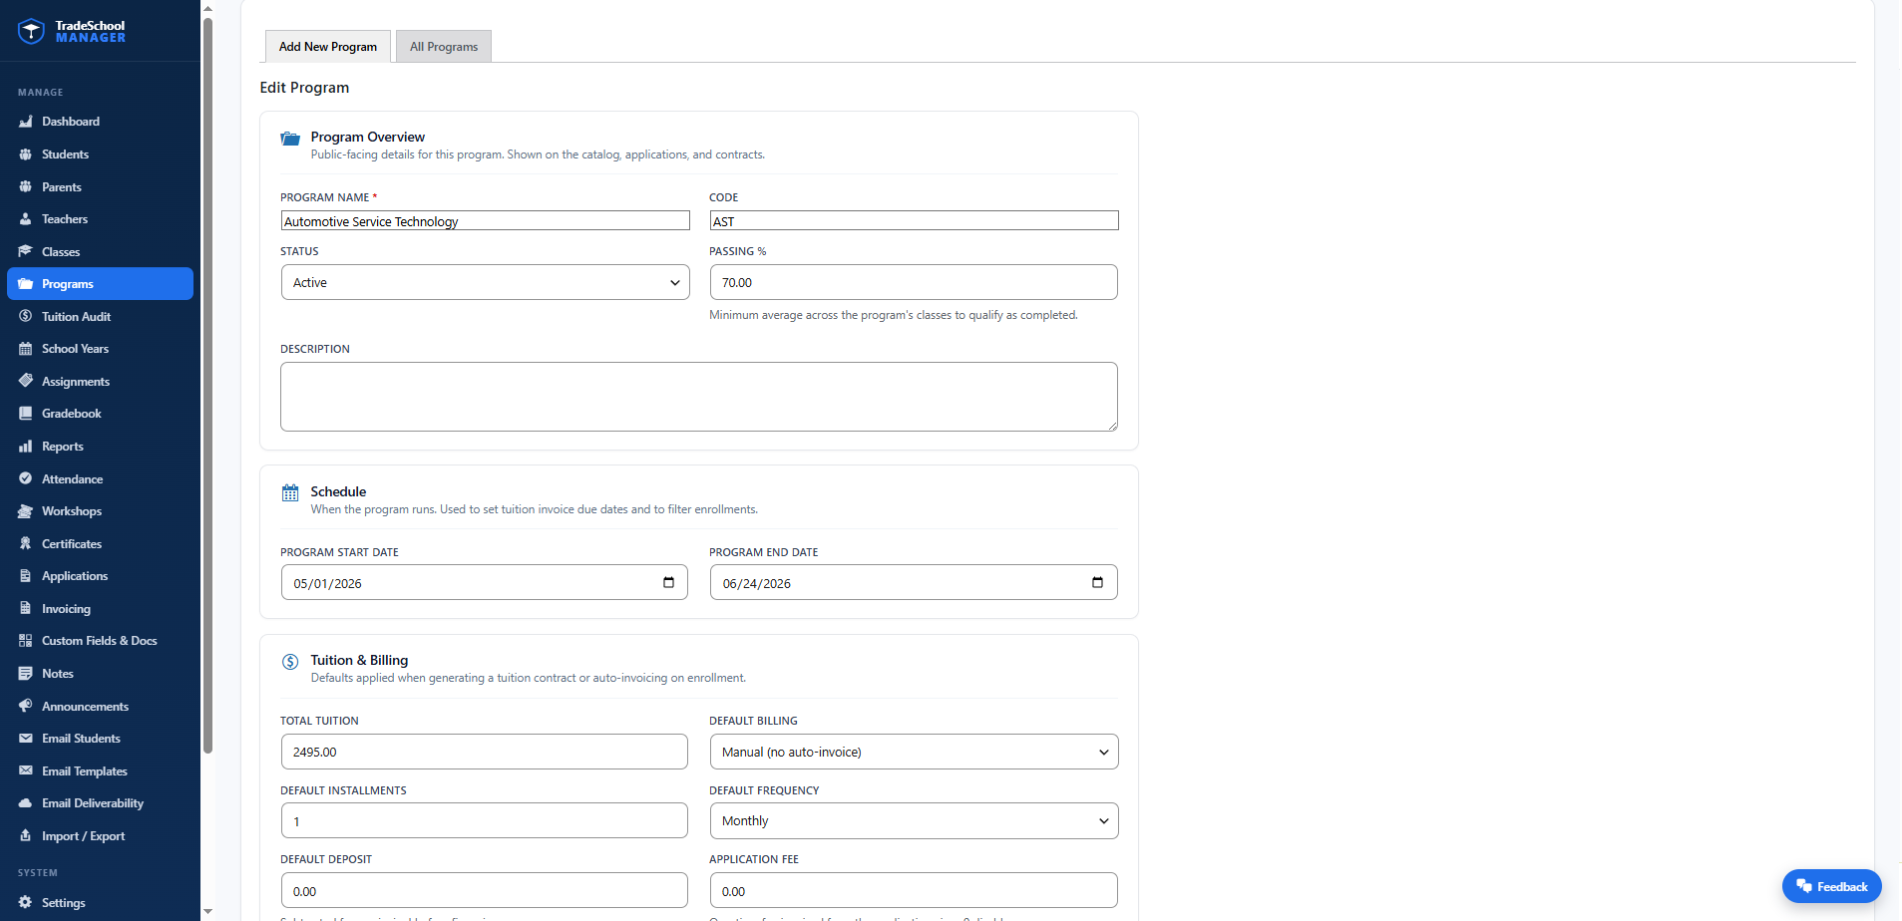Open the Dashboard chart icon in sidebar

[x=26, y=122]
